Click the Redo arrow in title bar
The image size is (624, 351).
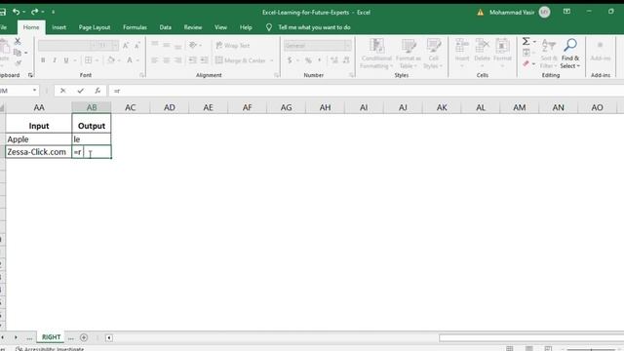click(x=34, y=12)
